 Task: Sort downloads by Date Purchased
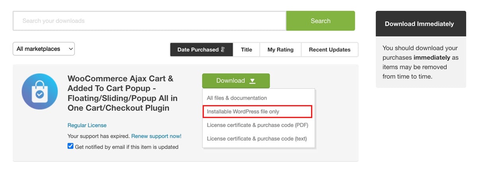[x=202, y=50]
